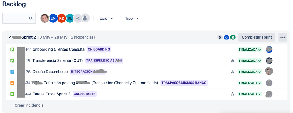Click the TRASPASOS MISMOS BANCO epic label
The width and height of the screenshot is (293, 113).
pos(184,83)
